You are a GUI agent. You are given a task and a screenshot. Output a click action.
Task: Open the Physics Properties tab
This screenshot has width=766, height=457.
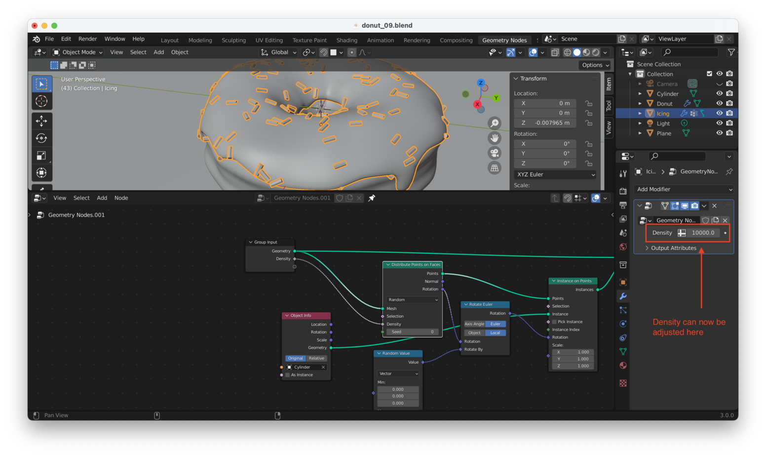(x=623, y=324)
